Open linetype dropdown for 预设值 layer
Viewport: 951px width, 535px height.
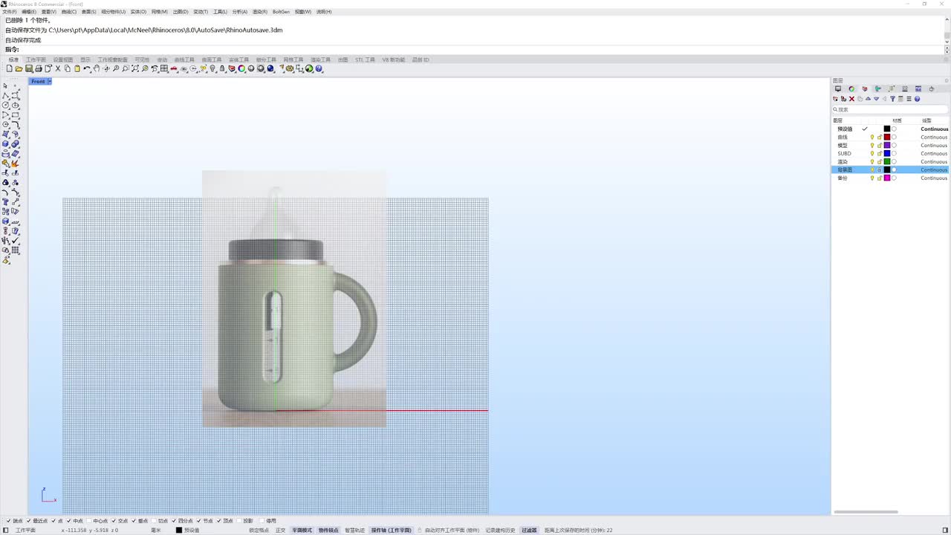click(934, 129)
